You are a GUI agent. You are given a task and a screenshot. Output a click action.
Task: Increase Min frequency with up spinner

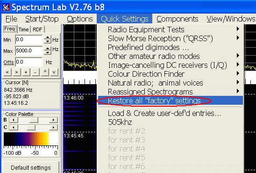coord(48,37)
